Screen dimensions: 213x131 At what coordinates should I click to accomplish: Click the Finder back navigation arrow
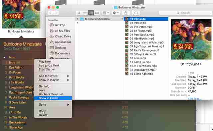50,13
